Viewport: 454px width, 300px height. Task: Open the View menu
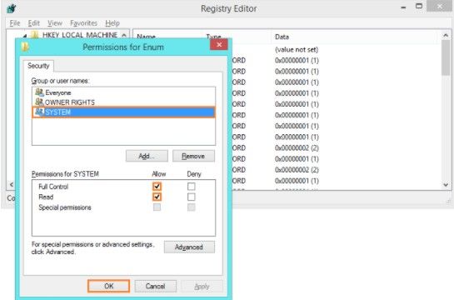point(55,23)
